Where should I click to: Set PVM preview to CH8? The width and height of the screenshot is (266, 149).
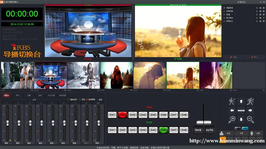pyautogui.click(x=184, y=130)
